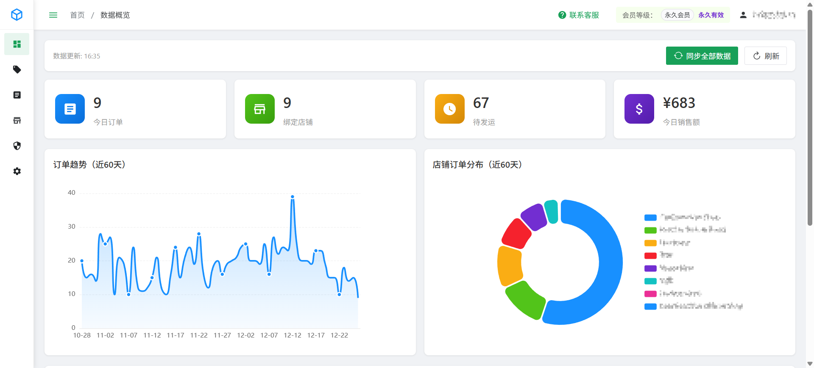Toggle the green legend swatch
Image resolution: width=814 pixels, height=368 pixels.
[650, 230]
